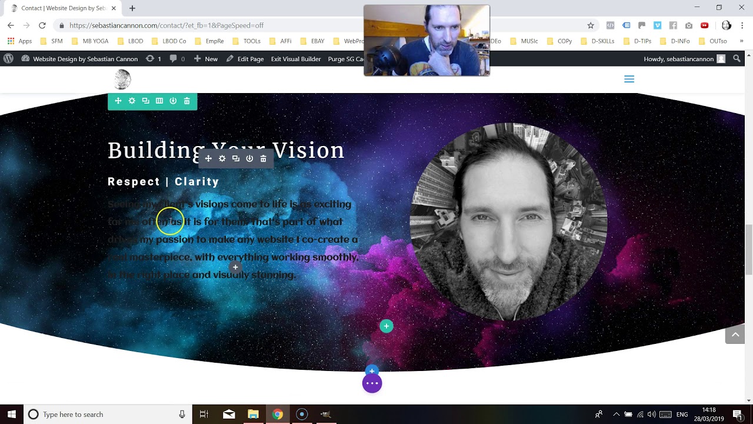753x424 pixels.
Task: Bookmark this page with the star icon
Action: pyautogui.click(x=591, y=25)
